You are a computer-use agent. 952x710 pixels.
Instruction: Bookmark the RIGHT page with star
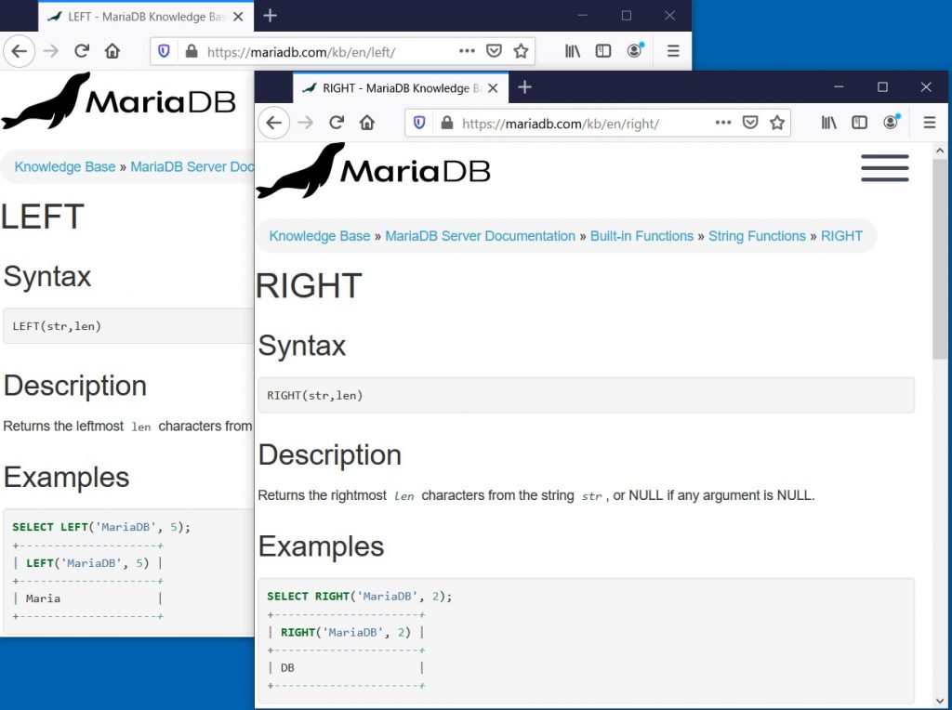pyautogui.click(x=777, y=123)
